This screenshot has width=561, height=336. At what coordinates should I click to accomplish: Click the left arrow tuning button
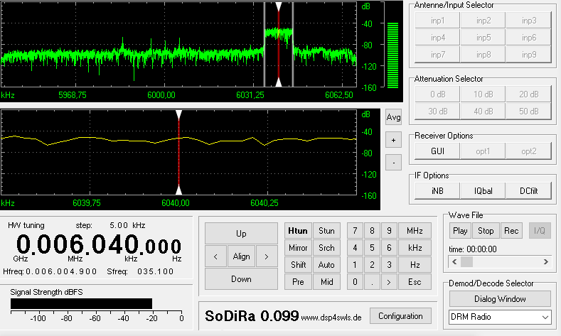[x=215, y=256]
